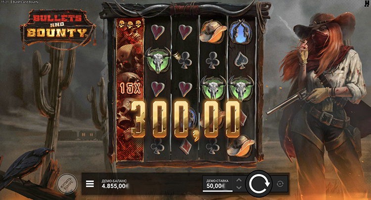The image size is (371, 200).
Task: Click the green bull skull on the second reel
Action: (158, 60)
